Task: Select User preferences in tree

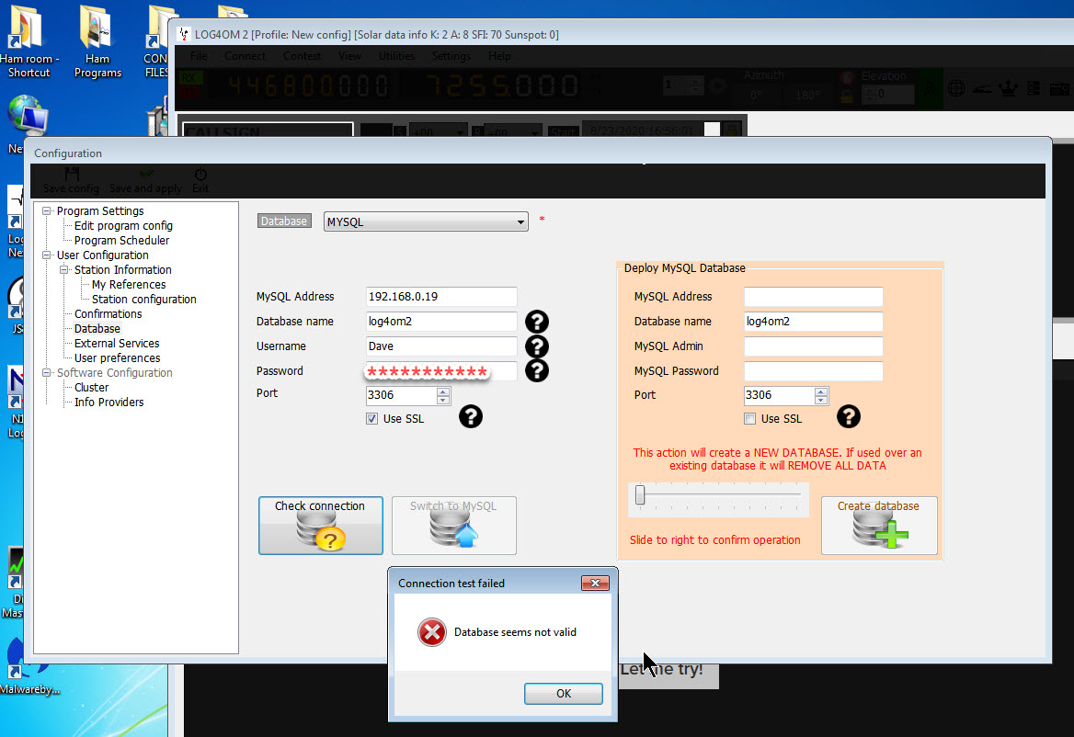Action: (117, 357)
